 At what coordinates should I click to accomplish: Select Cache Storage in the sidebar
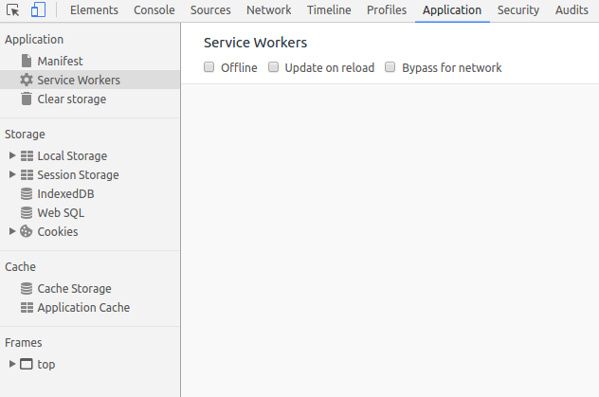pos(74,289)
